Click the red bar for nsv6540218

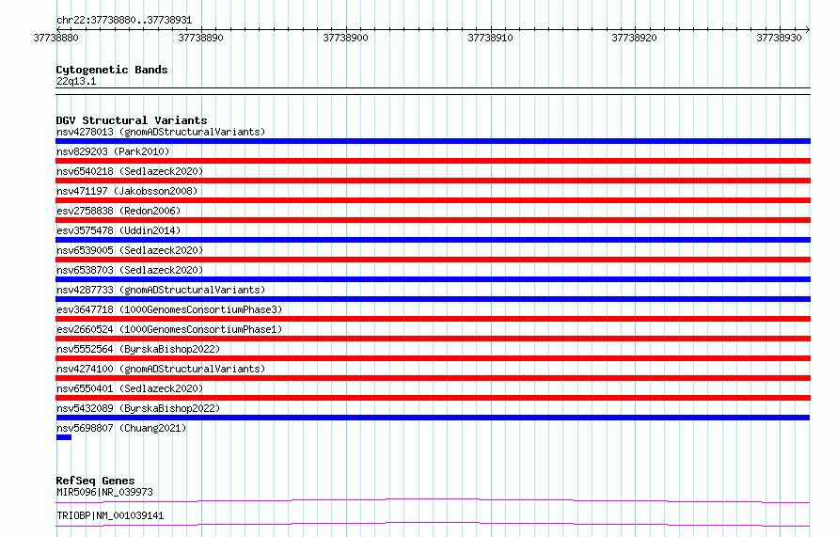coord(433,181)
